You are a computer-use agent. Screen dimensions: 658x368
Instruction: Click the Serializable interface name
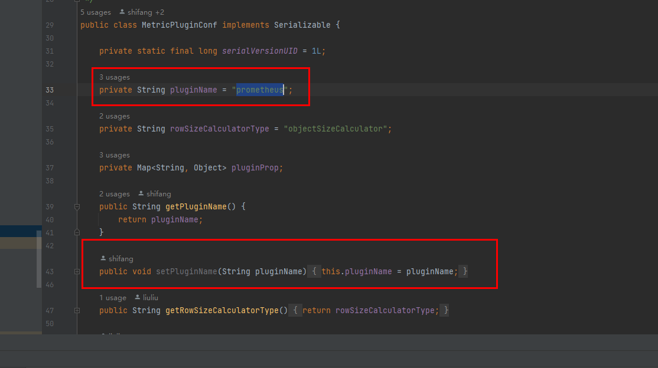[x=302, y=25]
